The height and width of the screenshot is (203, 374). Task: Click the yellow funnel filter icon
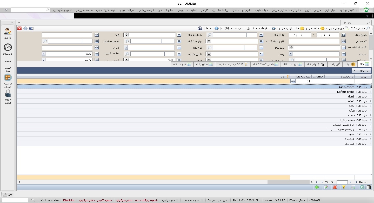point(344,187)
